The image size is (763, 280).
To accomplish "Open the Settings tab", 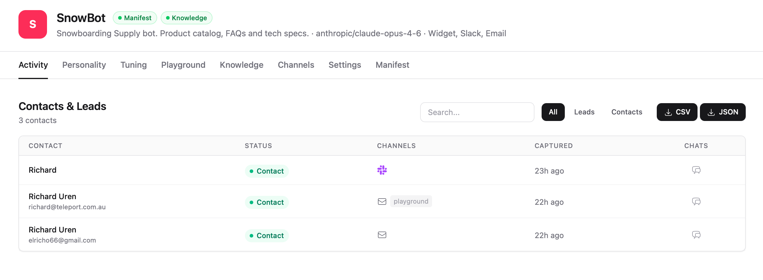I will [x=345, y=65].
